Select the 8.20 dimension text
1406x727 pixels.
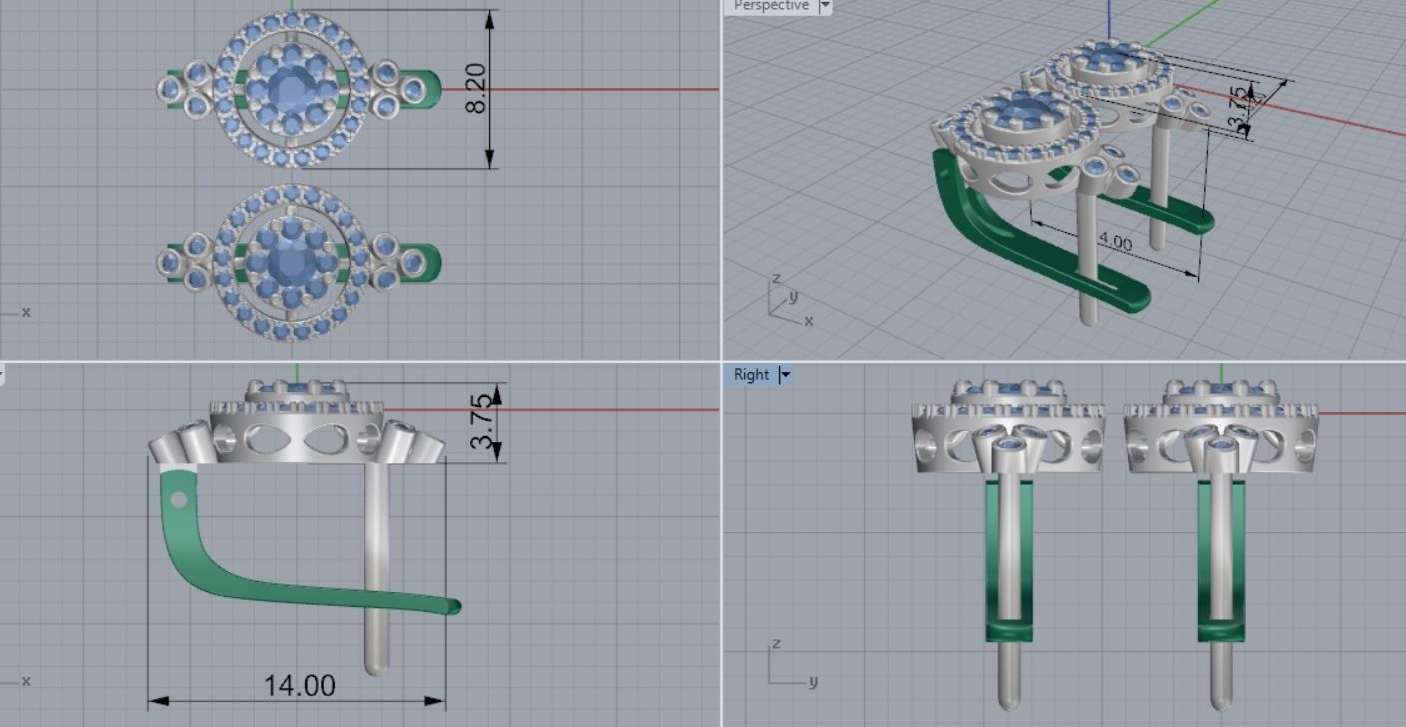[x=477, y=88]
